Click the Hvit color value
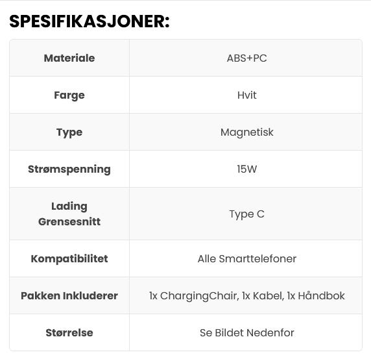The height and width of the screenshot is (361, 371). click(246, 95)
